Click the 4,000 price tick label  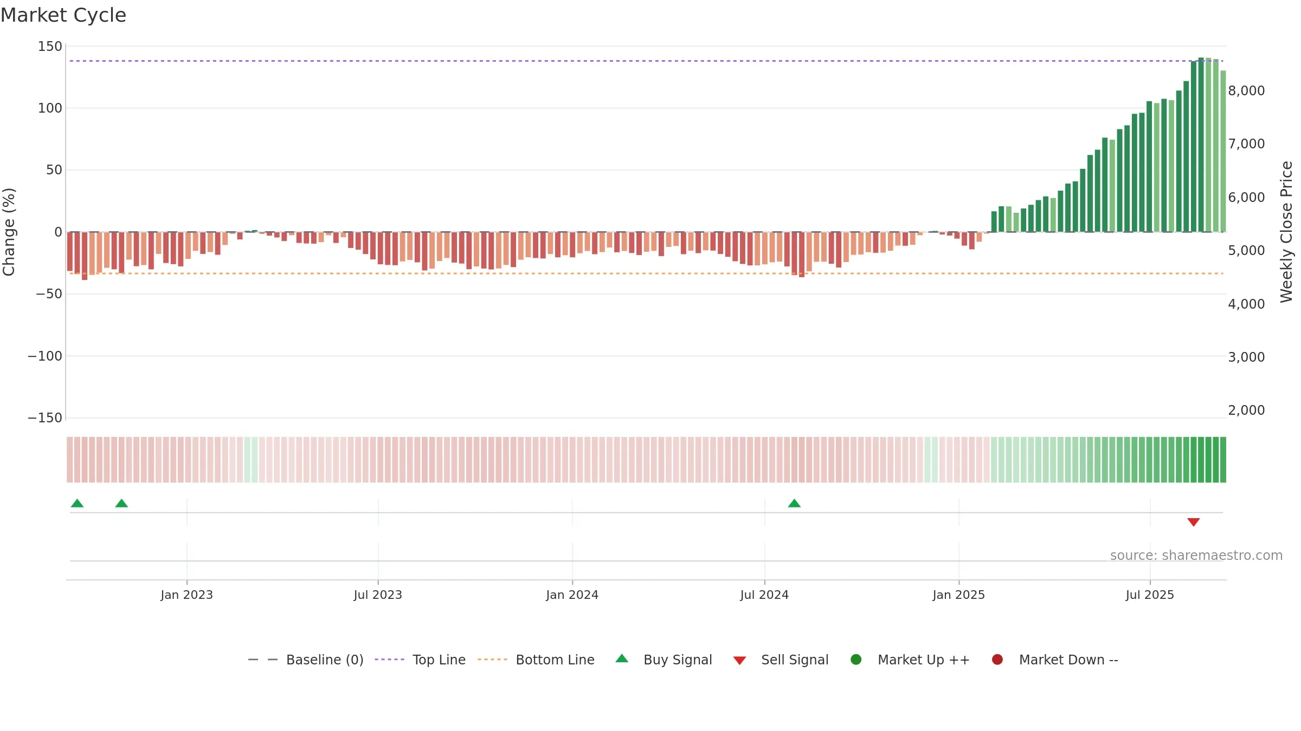pos(1246,304)
